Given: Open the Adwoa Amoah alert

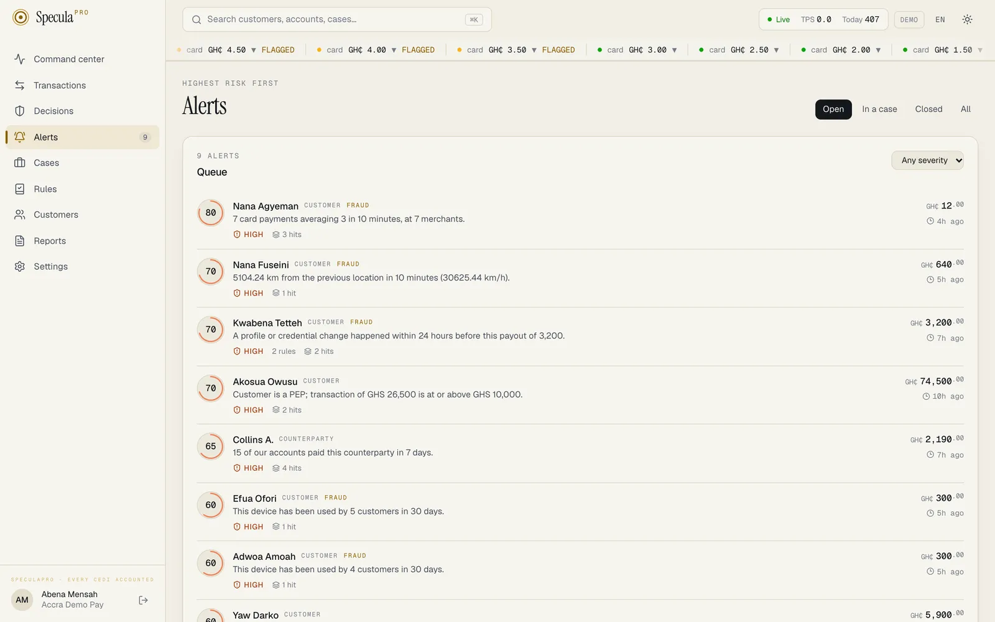Looking at the screenshot, I should [x=580, y=570].
